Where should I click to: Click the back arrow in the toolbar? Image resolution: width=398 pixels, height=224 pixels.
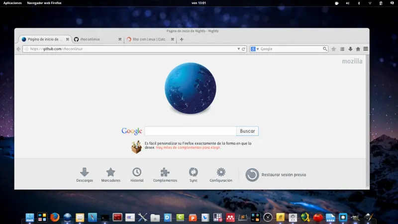18,49
